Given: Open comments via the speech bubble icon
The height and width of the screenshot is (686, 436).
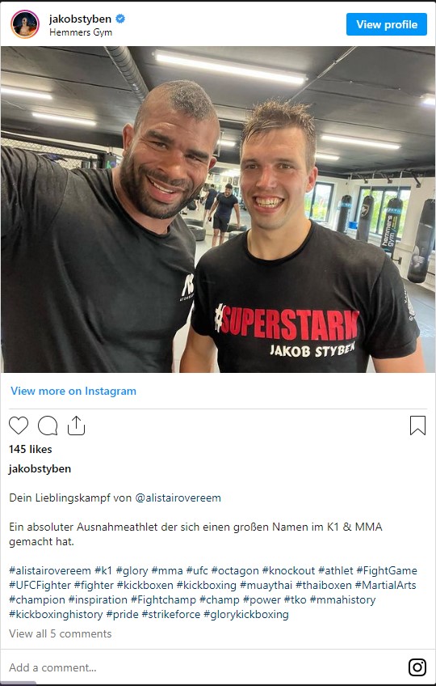Looking at the screenshot, I should [x=48, y=426].
